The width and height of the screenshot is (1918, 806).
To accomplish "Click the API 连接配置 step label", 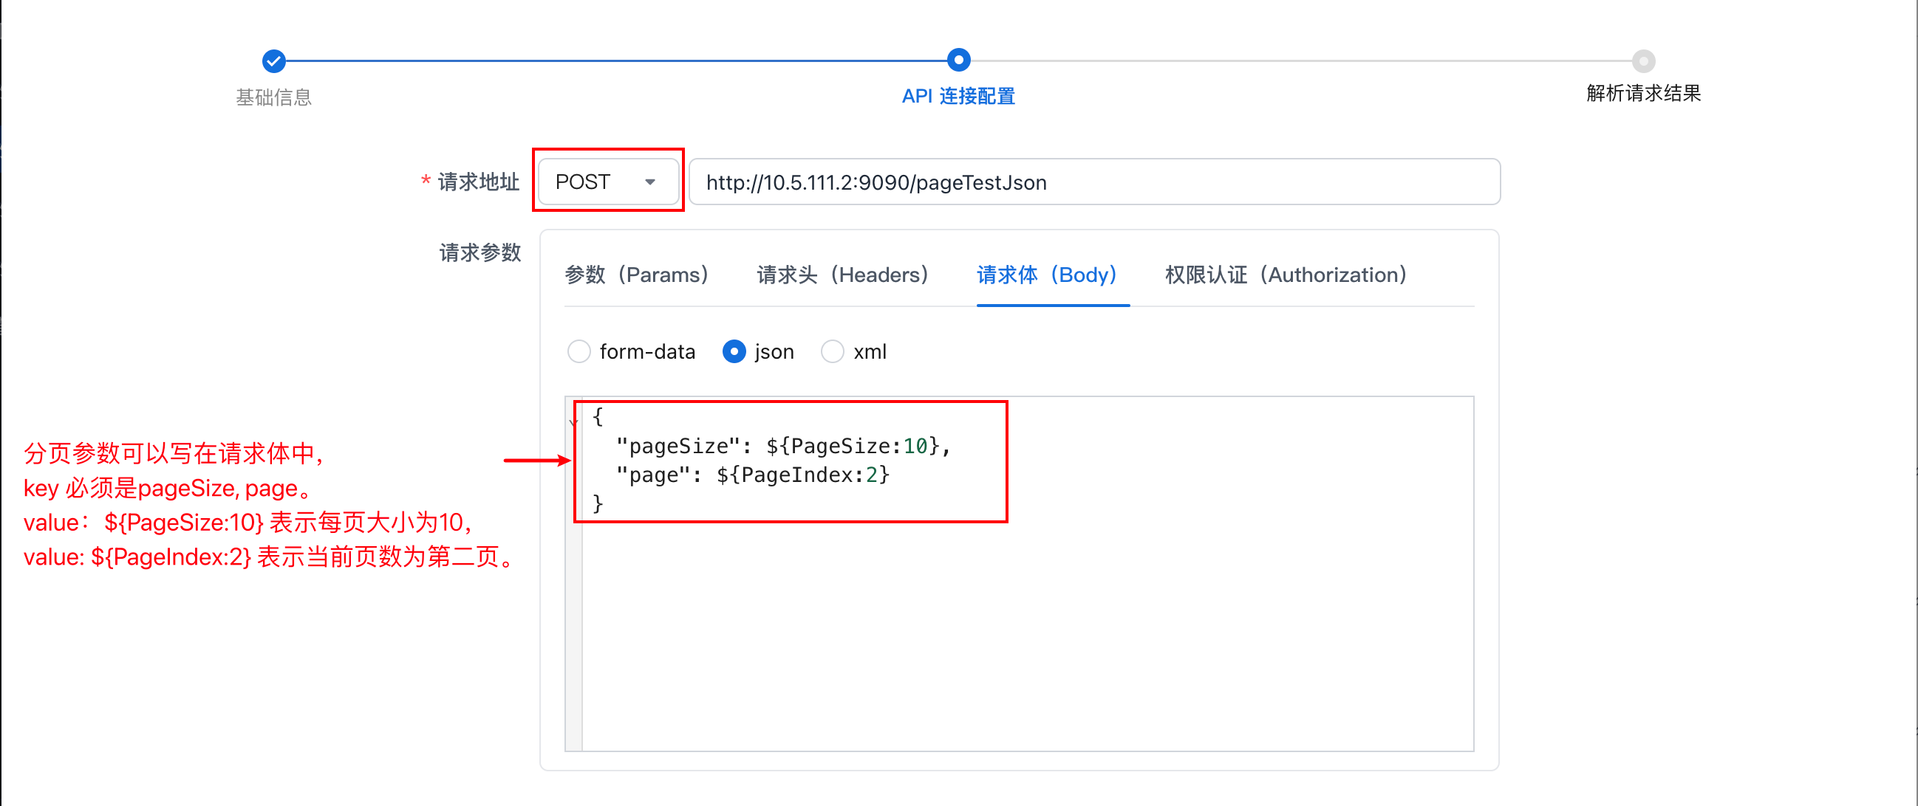I will coord(958,97).
